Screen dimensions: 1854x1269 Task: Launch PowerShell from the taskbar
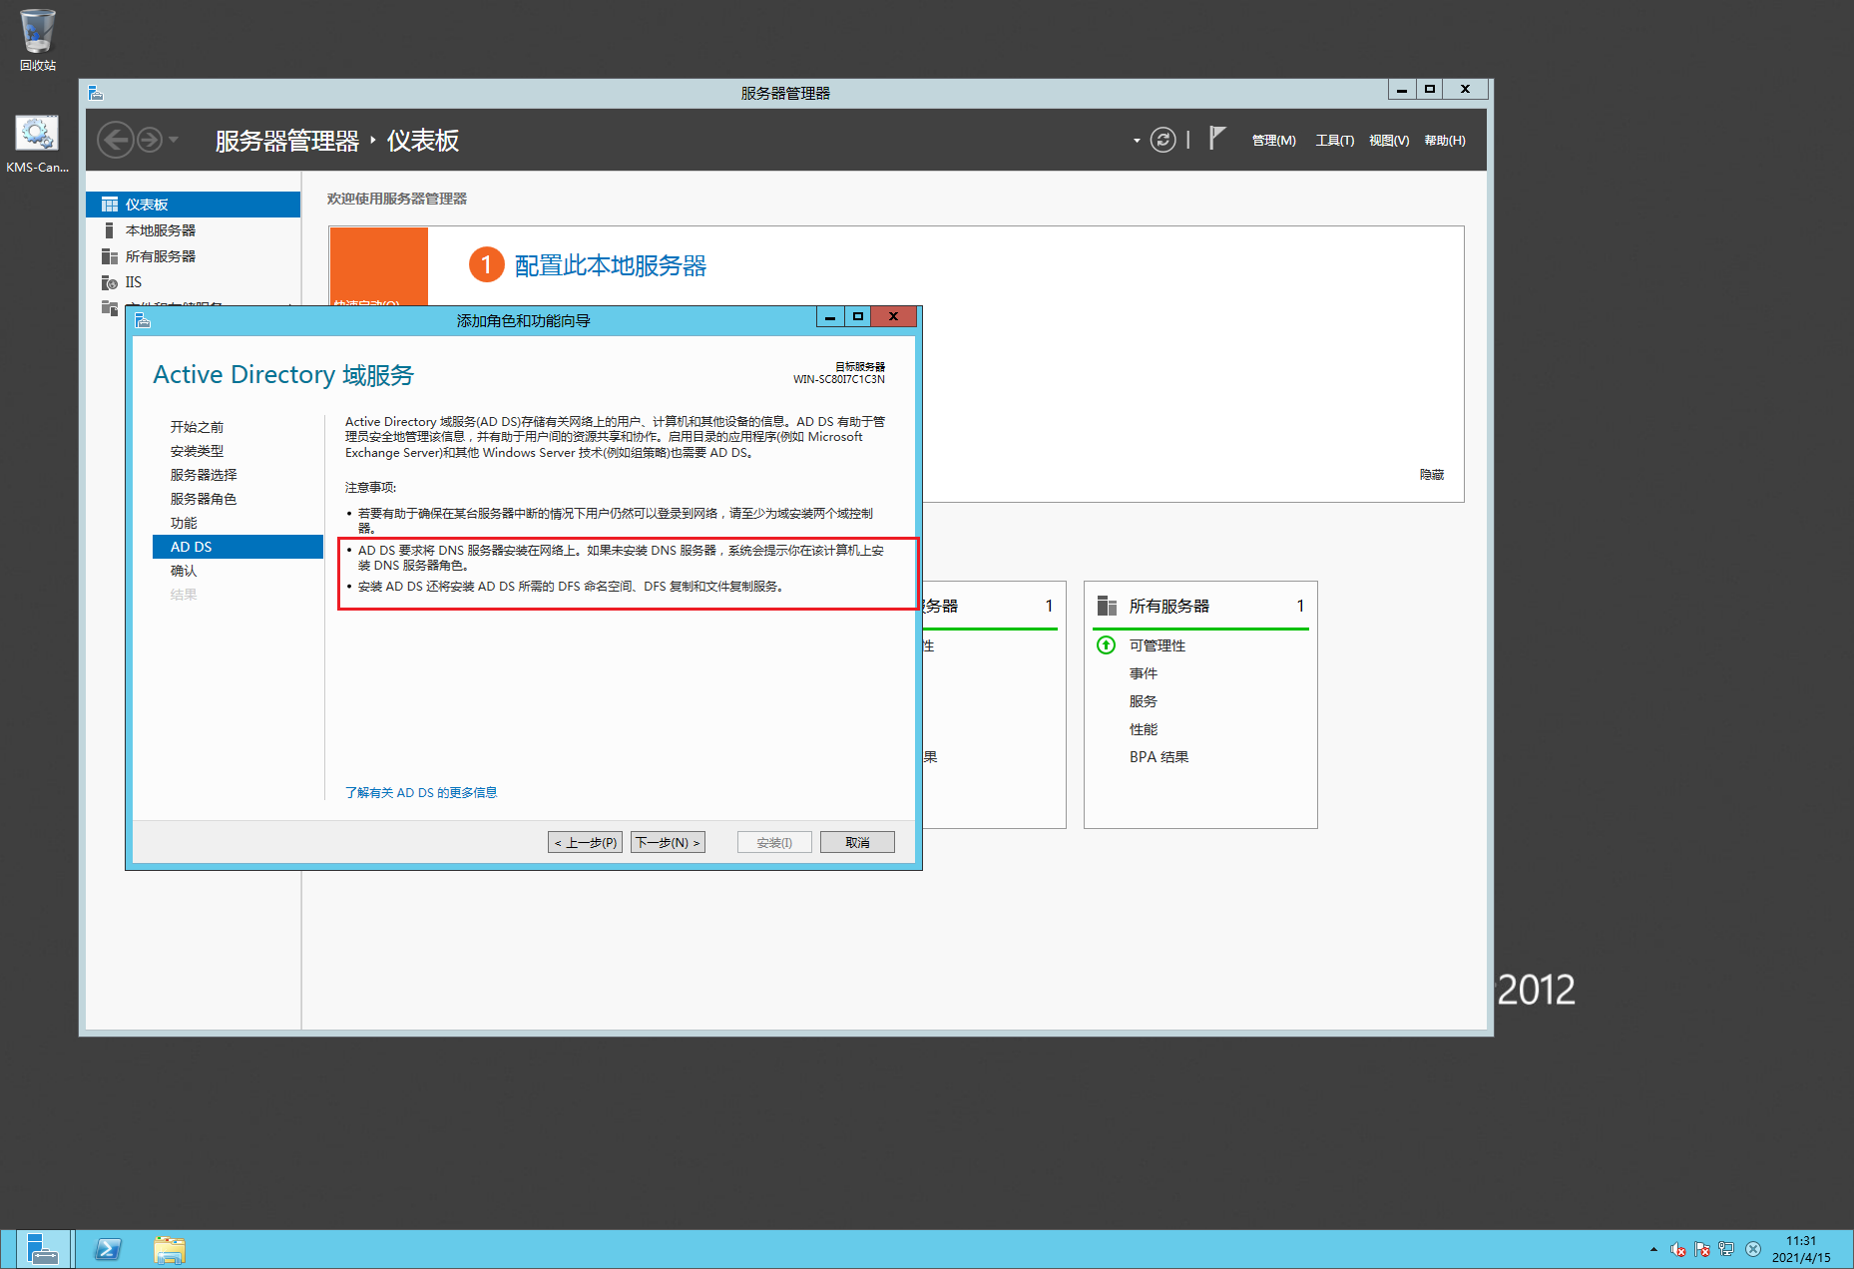[x=108, y=1249]
